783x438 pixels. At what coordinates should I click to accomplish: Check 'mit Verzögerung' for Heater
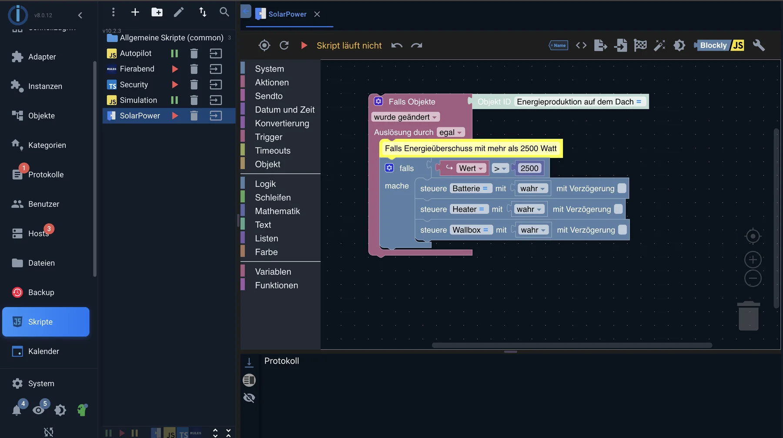point(618,209)
